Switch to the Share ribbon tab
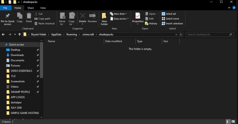The height and width of the screenshot is (124, 238). click(x=31, y=8)
